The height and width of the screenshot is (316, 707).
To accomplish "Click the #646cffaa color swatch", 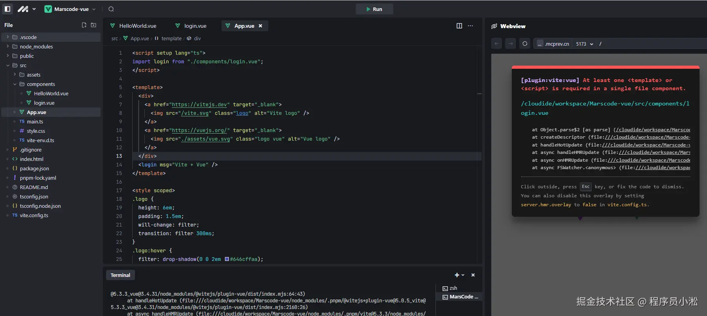I will pyautogui.click(x=227, y=259).
